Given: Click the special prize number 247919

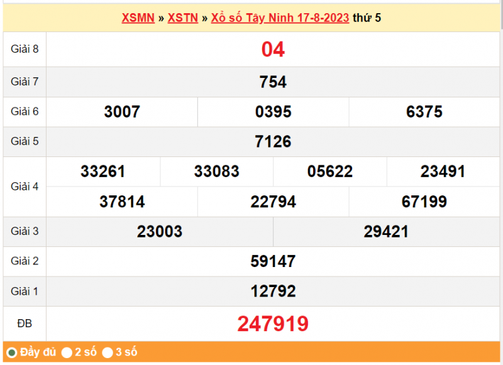Looking at the screenshot, I should click(x=273, y=324).
